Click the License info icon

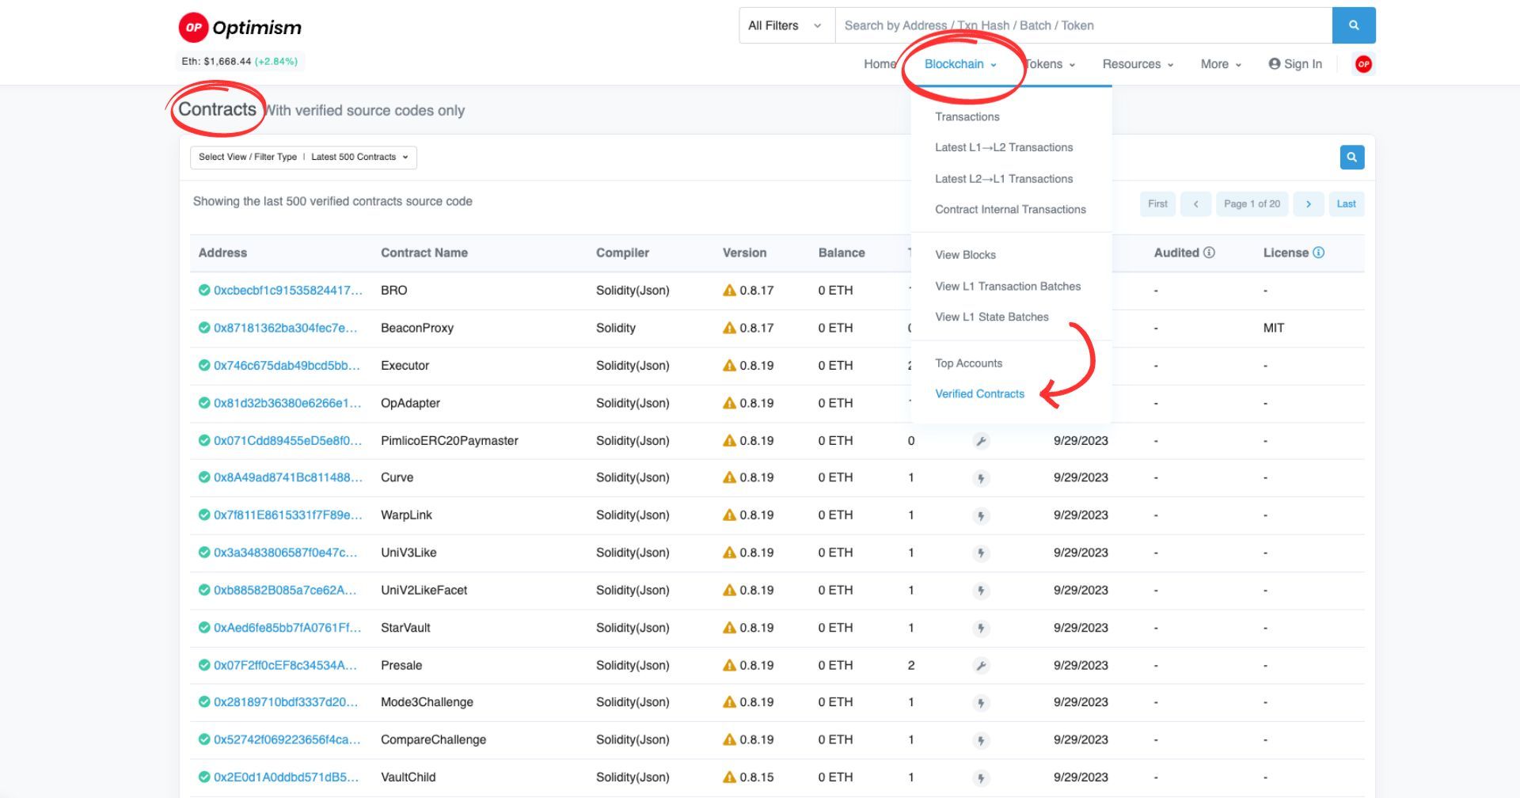pyautogui.click(x=1318, y=253)
